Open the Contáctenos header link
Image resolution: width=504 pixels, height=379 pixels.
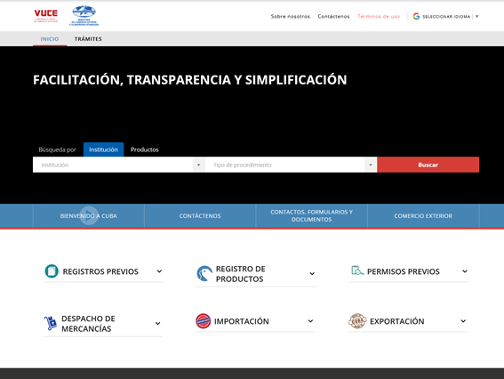(333, 16)
